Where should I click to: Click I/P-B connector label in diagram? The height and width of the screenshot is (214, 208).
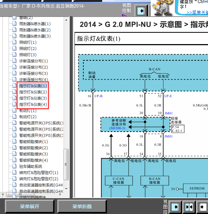tap(98, 96)
